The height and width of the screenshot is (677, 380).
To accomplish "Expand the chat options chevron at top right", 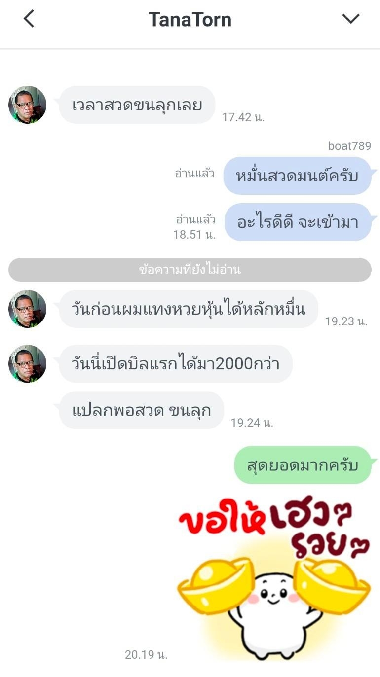I will [x=351, y=19].
